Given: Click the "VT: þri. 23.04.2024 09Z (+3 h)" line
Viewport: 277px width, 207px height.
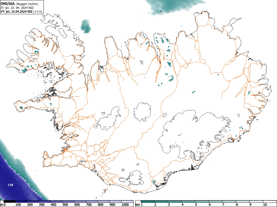Looking at the screenshot, I should click(21, 12).
